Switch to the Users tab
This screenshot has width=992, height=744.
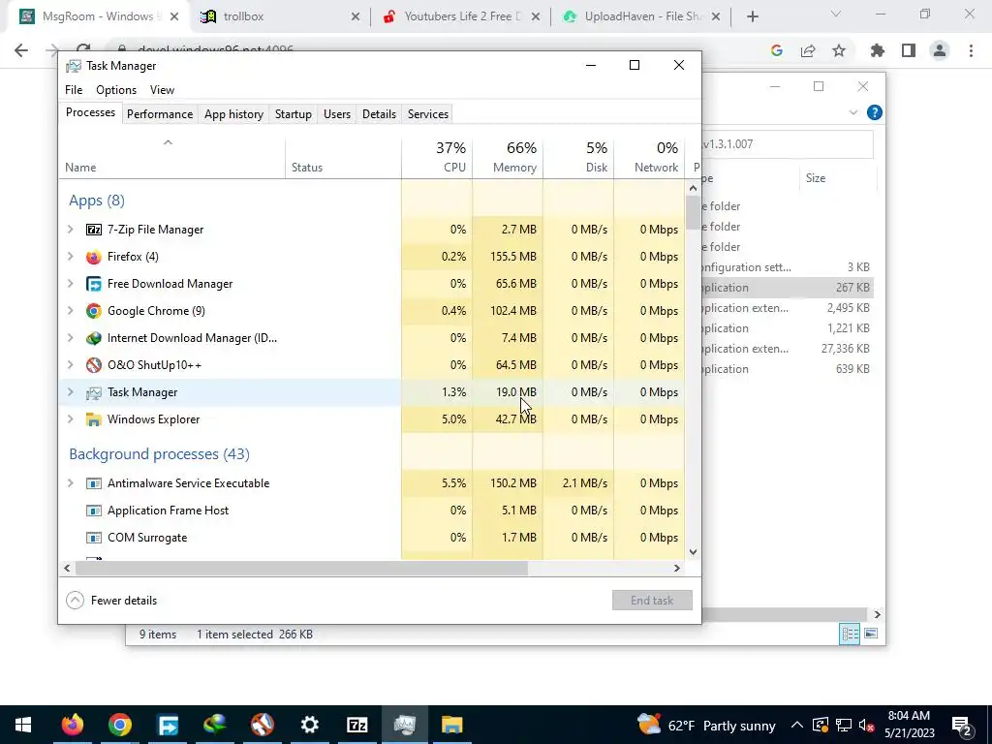(x=336, y=114)
